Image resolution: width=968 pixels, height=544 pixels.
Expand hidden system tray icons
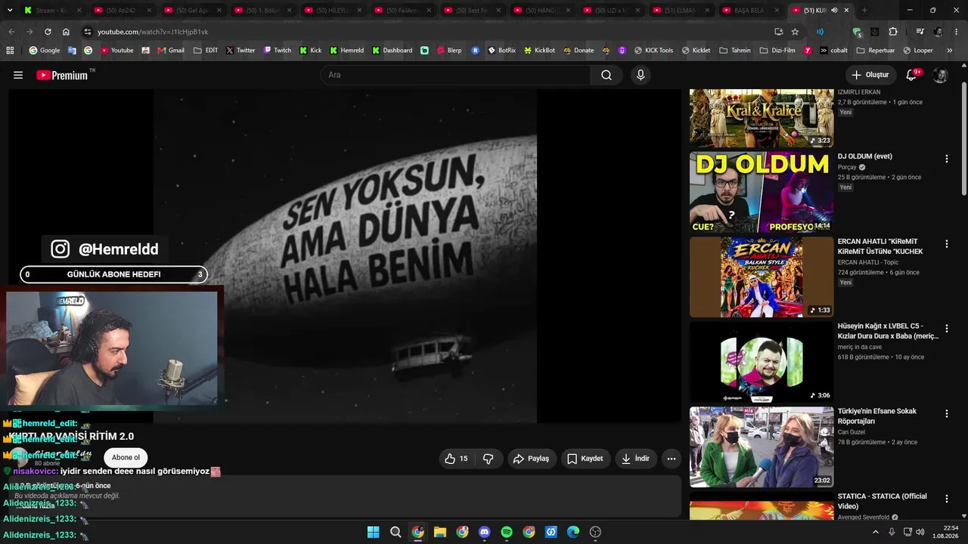click(876, 532)
